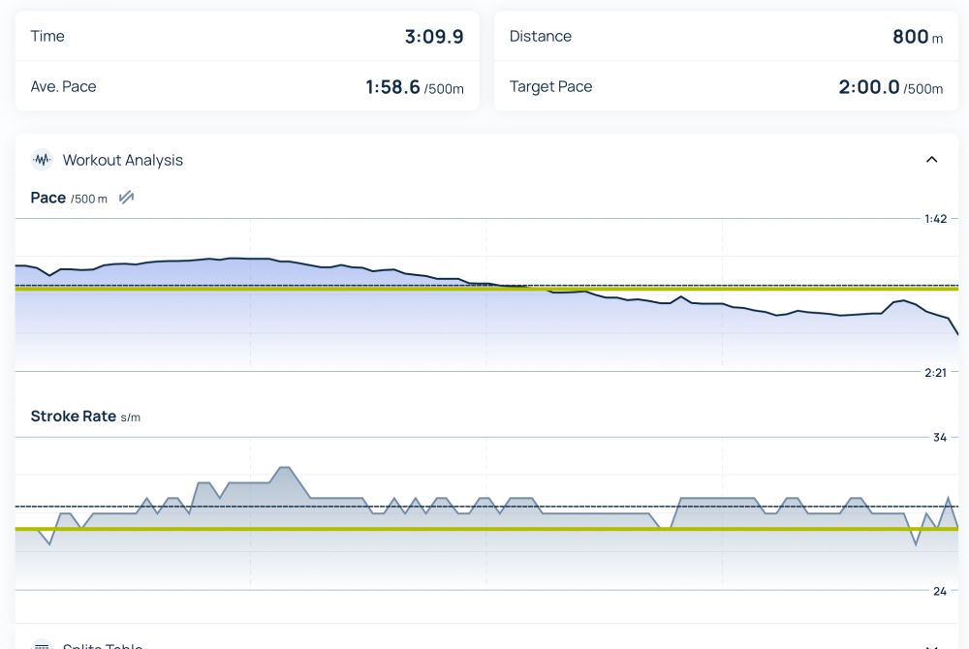The height and width of the screenshot is (649, 969).
Task: Click the 34 stroke rate axis label
Action: (939, 437)
